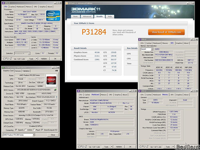This screenshot has width=200, height=150.
Task: Click Tools button in CPU window
Action: coord(31,59)
